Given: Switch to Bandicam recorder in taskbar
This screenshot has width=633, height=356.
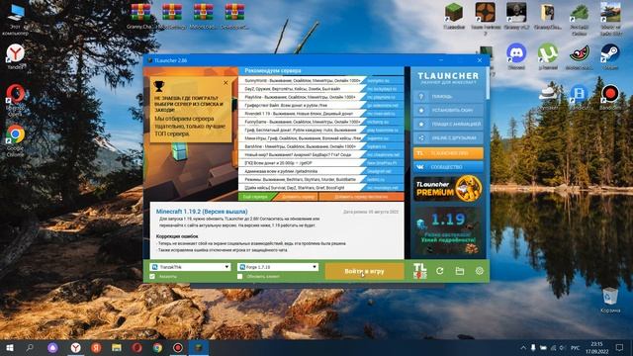Looking at the screenshot, I should [178, 347].
